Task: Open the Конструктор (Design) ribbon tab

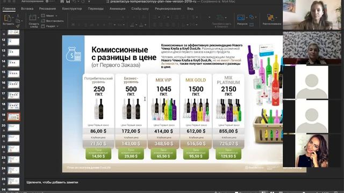Action: click(72, 9)
